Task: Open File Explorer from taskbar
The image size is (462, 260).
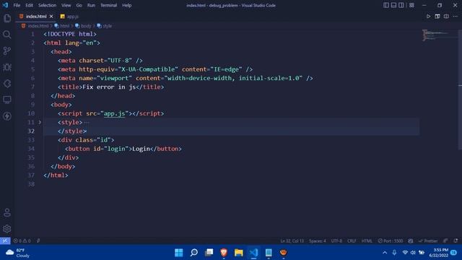Action: tap(239, 253)
